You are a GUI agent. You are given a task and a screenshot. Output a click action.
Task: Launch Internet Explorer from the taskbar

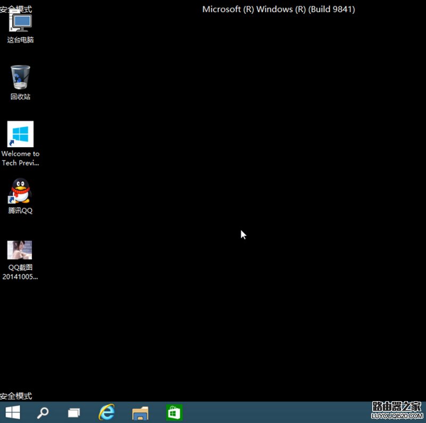coord(106,412)
